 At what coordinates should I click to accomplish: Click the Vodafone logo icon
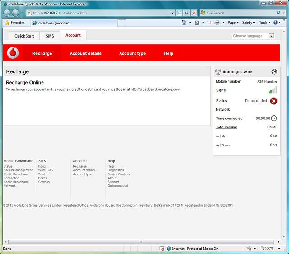tap(13, 53)
